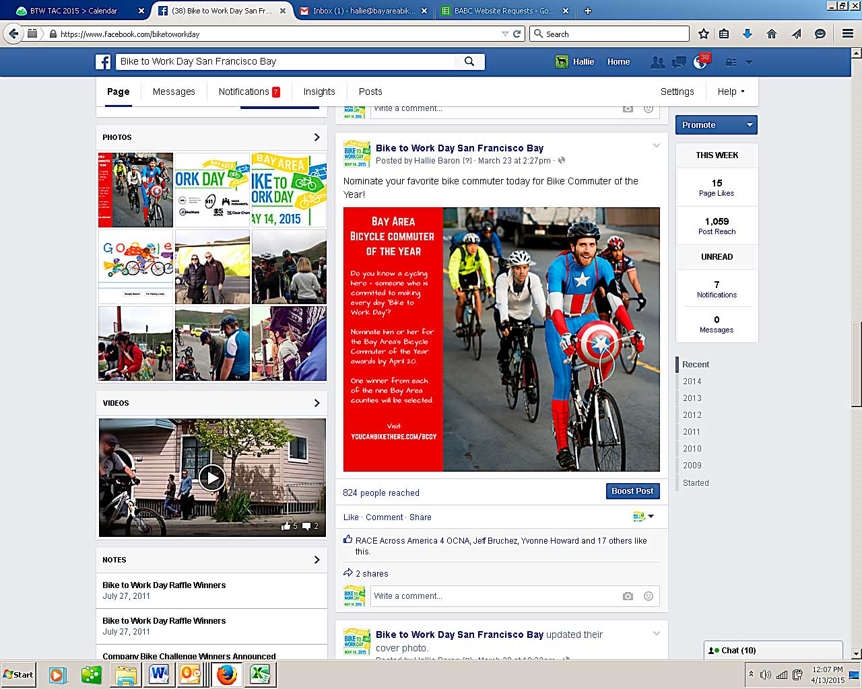Play the bike video
This screenshot has height=689, width=862.
212,478
